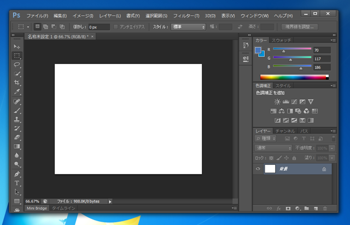Screen dimensions: 350x225
Task: Add a Levels adjustment
Action: (x=285, y=102)
